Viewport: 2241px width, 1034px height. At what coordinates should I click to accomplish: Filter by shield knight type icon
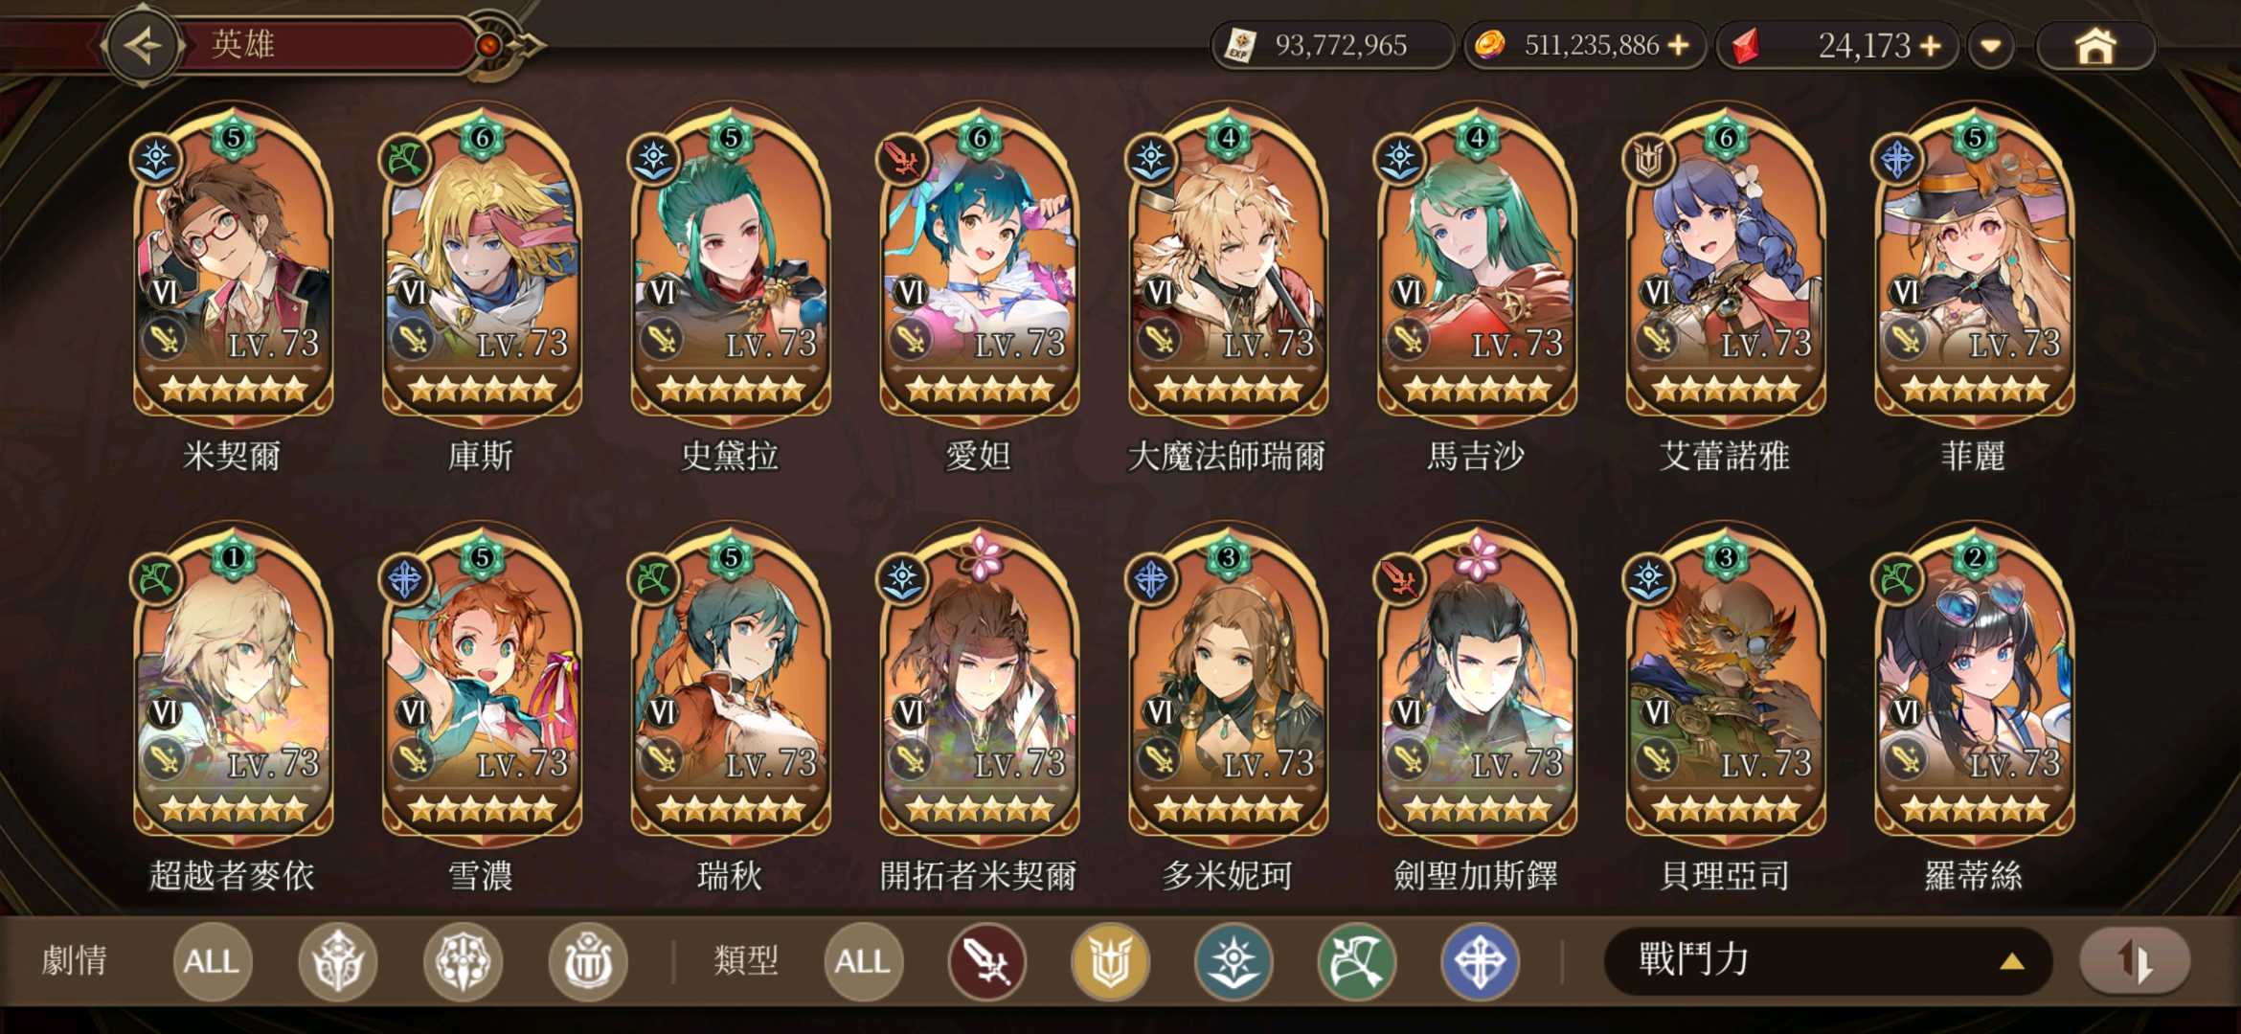[x=1110, y=961]
